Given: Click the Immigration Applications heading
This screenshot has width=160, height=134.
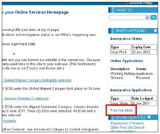Looking at the screenshot, I should tap(131, 90).
